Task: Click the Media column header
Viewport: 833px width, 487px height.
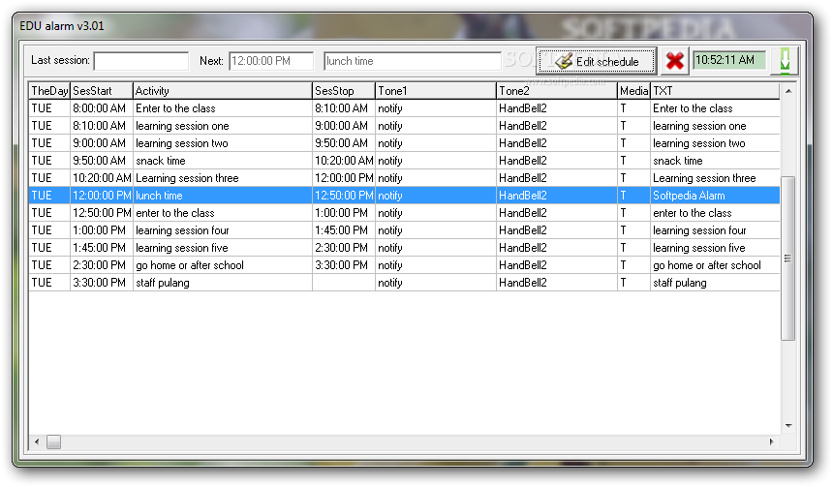Action: 633,91
